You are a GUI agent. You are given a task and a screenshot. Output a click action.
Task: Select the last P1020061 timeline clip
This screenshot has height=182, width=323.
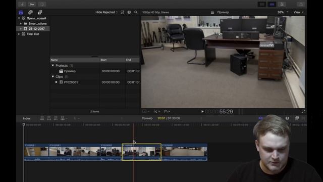(185, 152)
